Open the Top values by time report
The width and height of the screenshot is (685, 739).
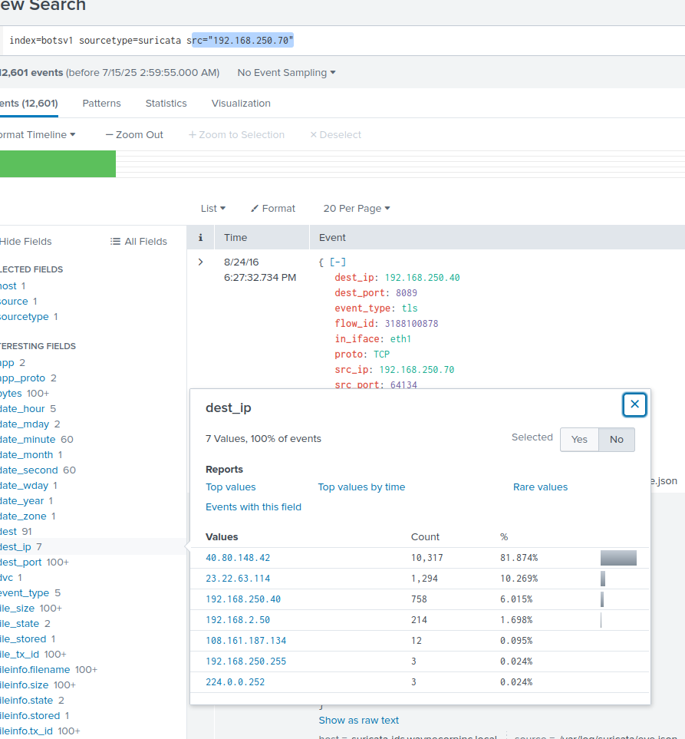(x=361, y=487)
